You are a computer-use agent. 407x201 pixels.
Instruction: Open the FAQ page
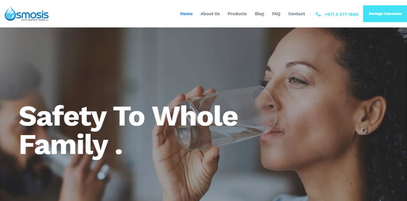pos(276,14)
